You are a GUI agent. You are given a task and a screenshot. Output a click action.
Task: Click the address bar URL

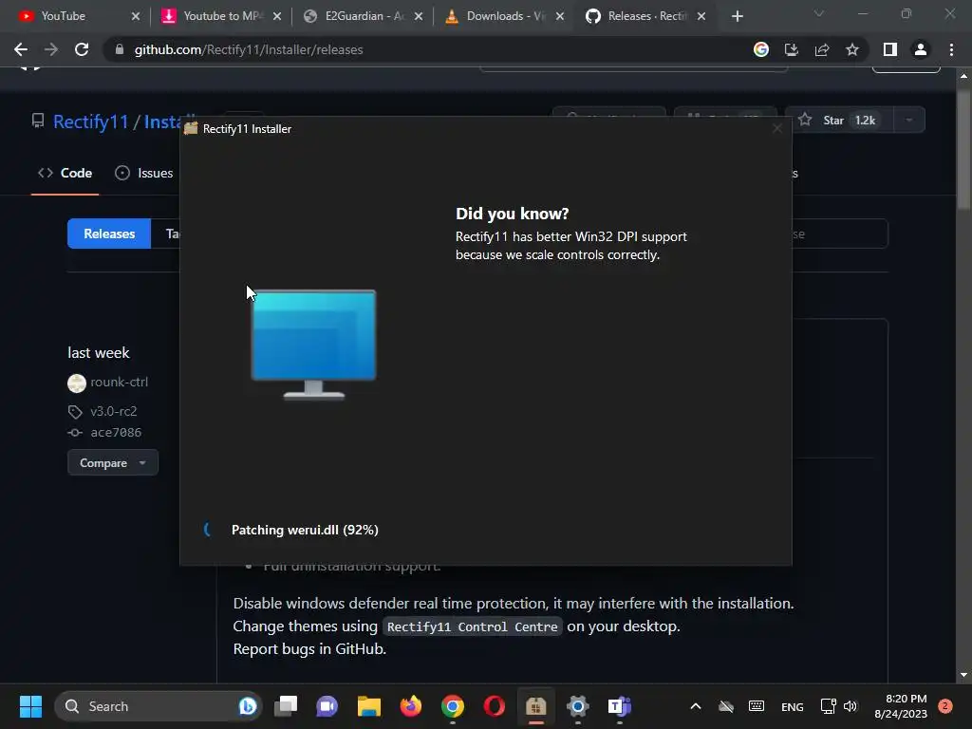pyautogui.click(x=249, y=49)
